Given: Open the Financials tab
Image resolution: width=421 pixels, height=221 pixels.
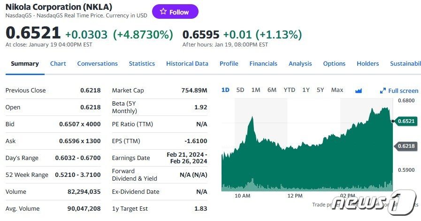Looking at the screenshot, I should [263, 64].
